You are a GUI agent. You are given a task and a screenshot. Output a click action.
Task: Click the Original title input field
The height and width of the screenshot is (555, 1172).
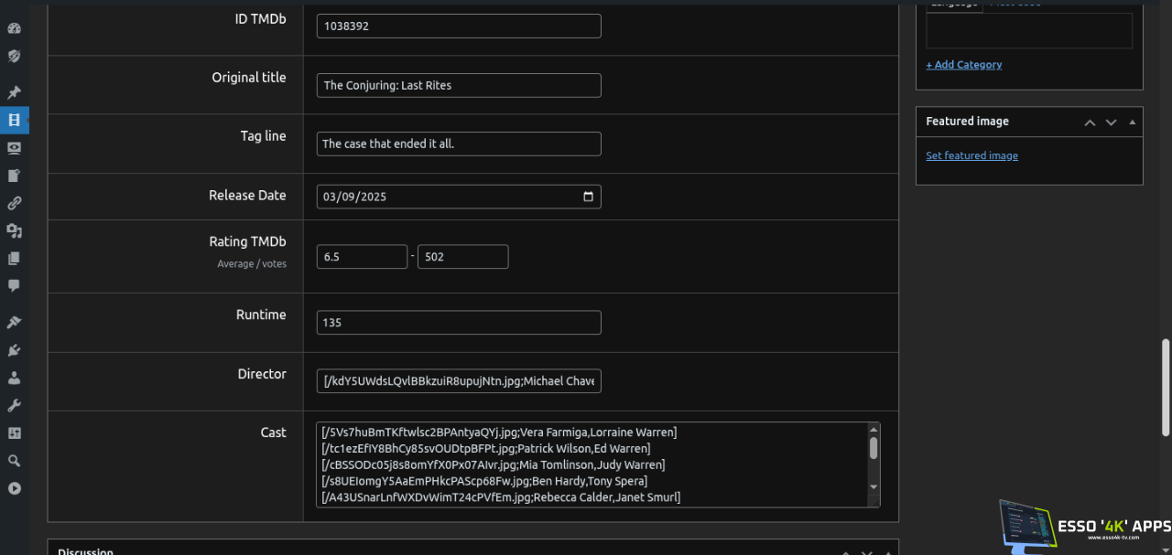pos(458,85)
